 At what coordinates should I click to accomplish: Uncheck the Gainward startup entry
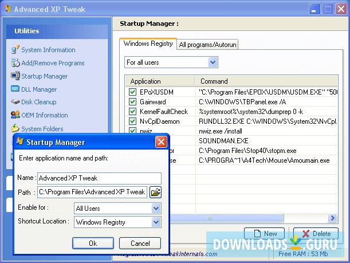pos(132,102)
